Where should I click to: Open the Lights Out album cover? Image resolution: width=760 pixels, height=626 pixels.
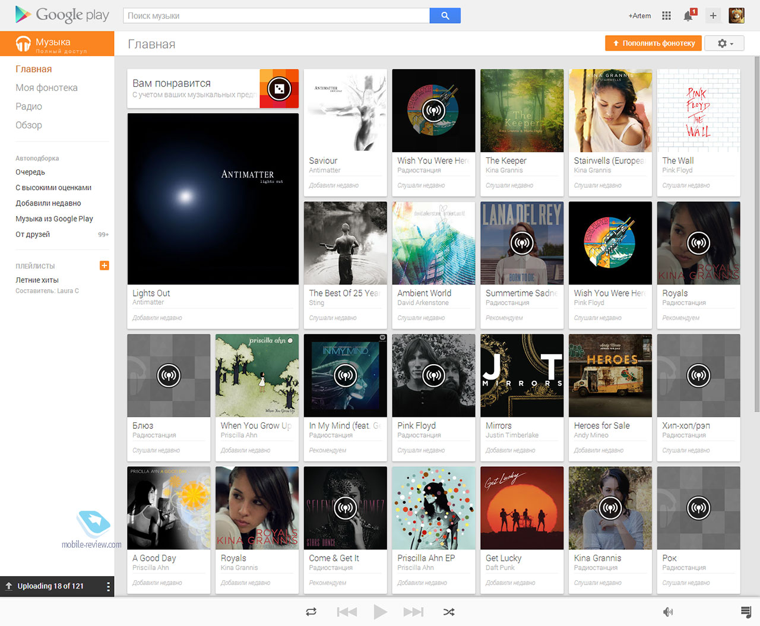[x=213, y=199]
